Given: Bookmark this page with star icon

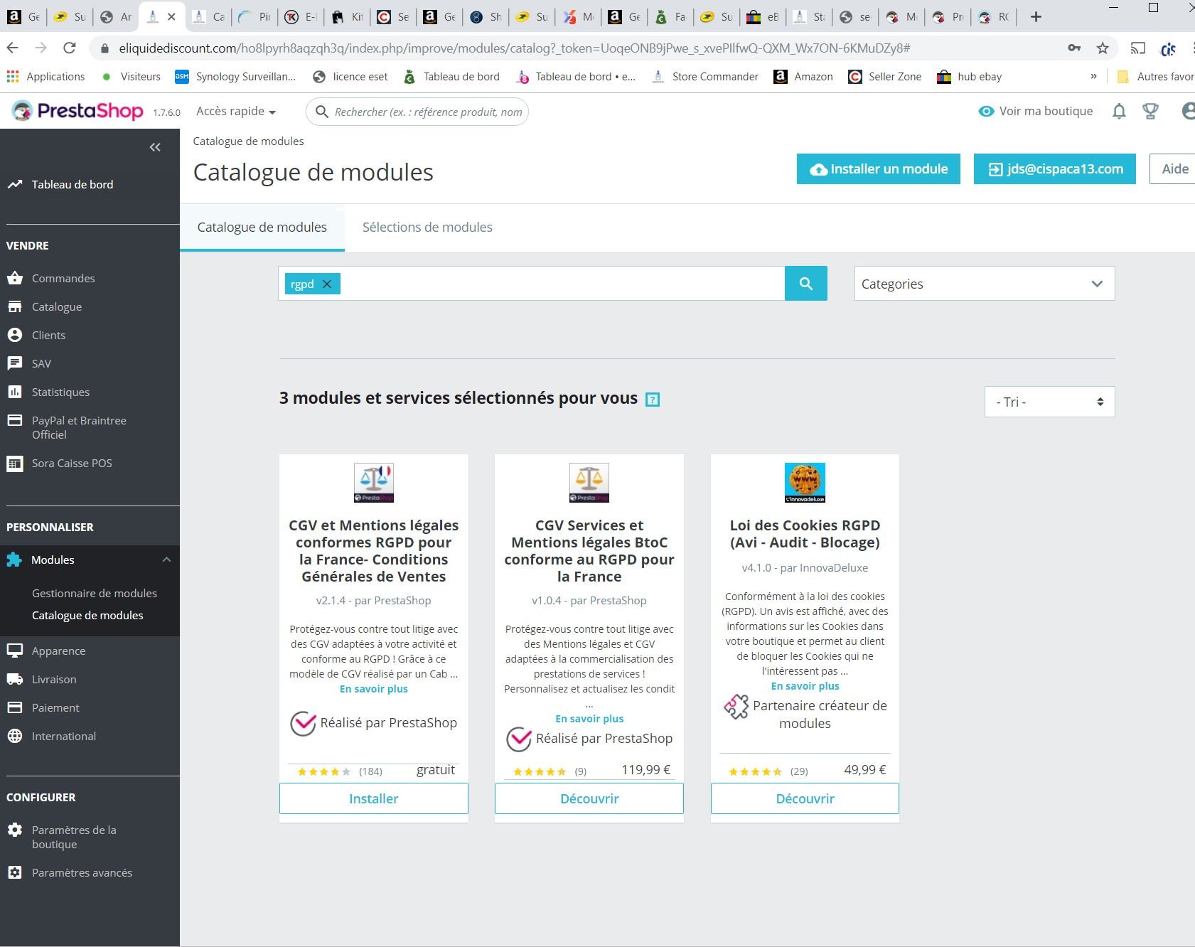Looking at the screenshot, I should (x=1103, y=48).
